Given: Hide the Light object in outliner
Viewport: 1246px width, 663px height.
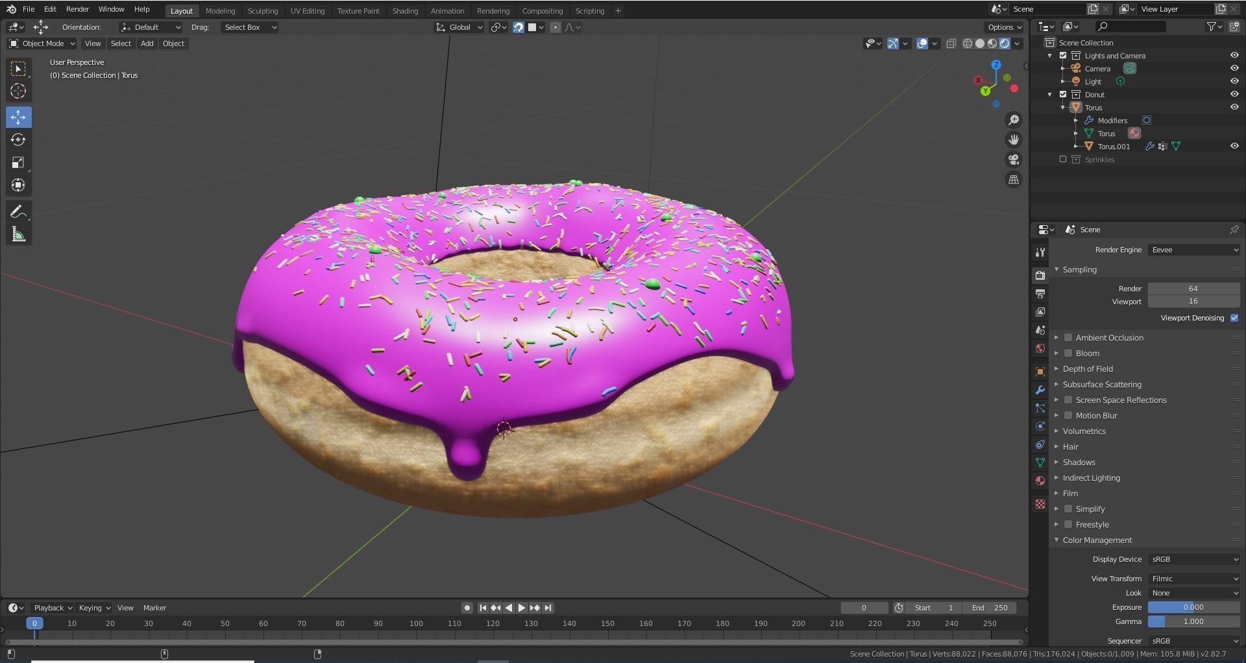Looking at the screenshot, I should coord(1234,82).
